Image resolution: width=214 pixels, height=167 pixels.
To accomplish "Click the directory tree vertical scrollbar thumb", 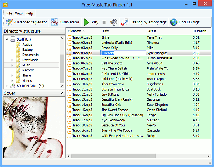I will 62,68.
